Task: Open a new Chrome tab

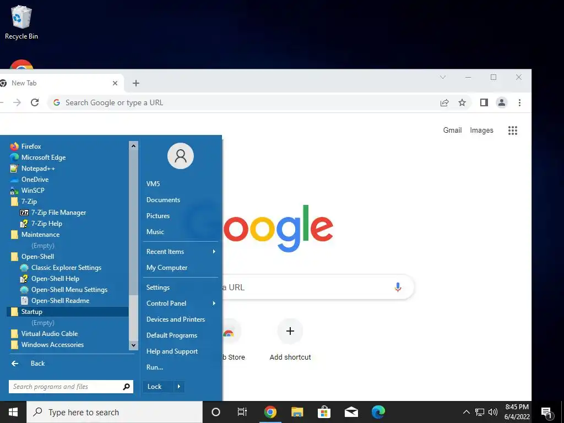Action: 135,83
